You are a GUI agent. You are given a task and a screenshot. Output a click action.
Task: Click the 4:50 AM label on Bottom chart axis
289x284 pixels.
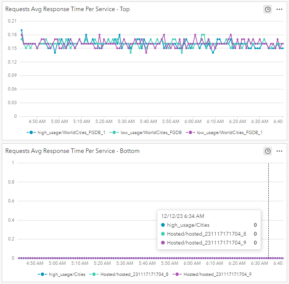pos(37,263)
